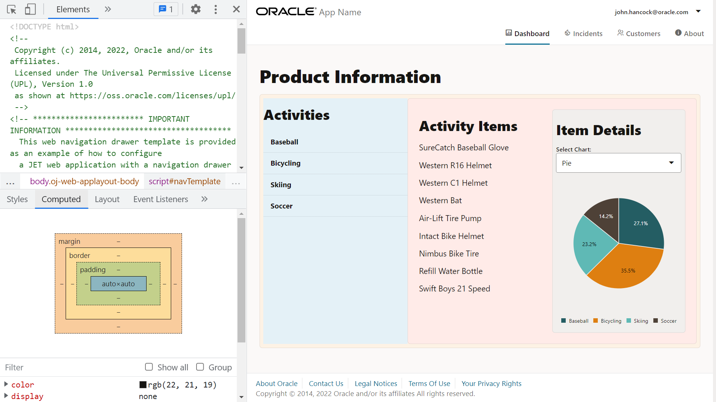Toggle the device toolbar icon
The height and width of the screenshot is (402, 716).
30,9
